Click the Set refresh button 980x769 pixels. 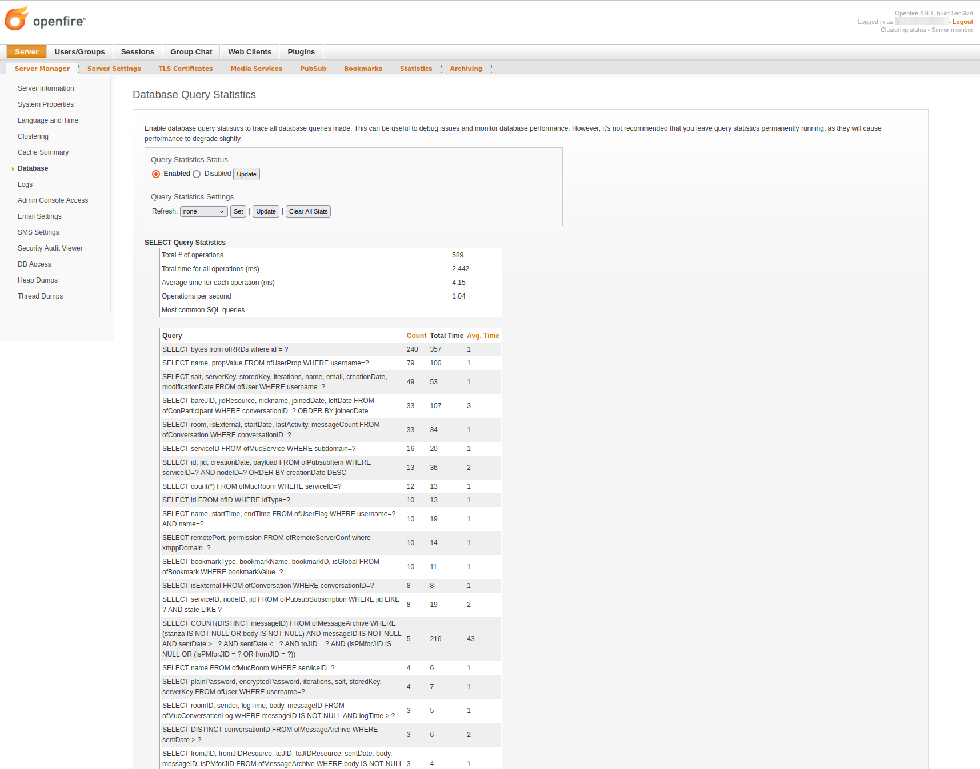(238, 212)
